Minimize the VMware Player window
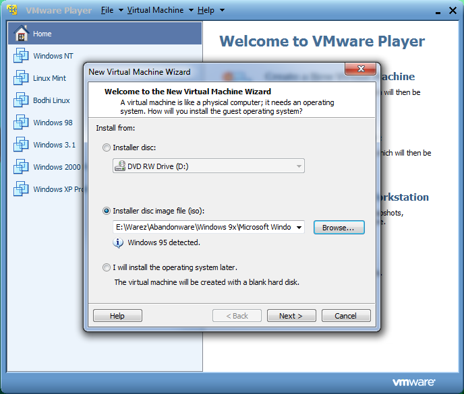Screen dimensions: 464x394 click(x=438, y=11)
